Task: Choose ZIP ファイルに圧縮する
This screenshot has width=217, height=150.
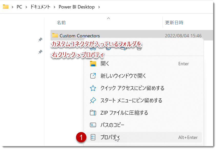Action: tap(144, 113)
